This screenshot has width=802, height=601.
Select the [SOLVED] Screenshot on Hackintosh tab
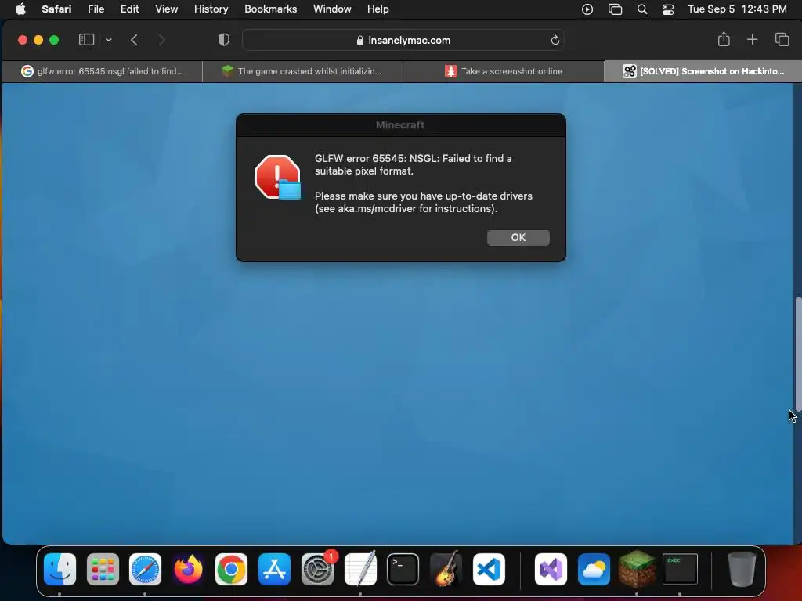(703, 71)
